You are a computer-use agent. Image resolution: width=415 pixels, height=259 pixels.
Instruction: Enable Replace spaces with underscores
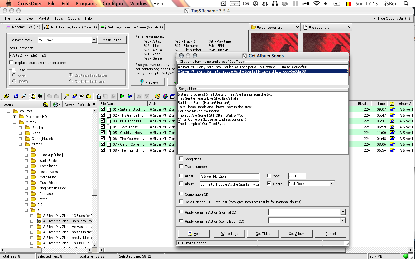pos(12,63)
